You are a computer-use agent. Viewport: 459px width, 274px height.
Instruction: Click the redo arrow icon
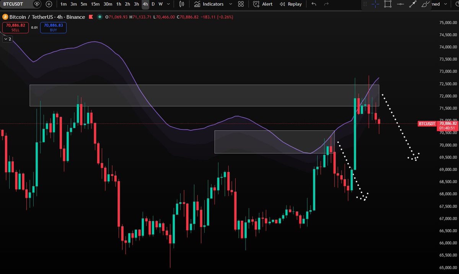tap(326, 4)
